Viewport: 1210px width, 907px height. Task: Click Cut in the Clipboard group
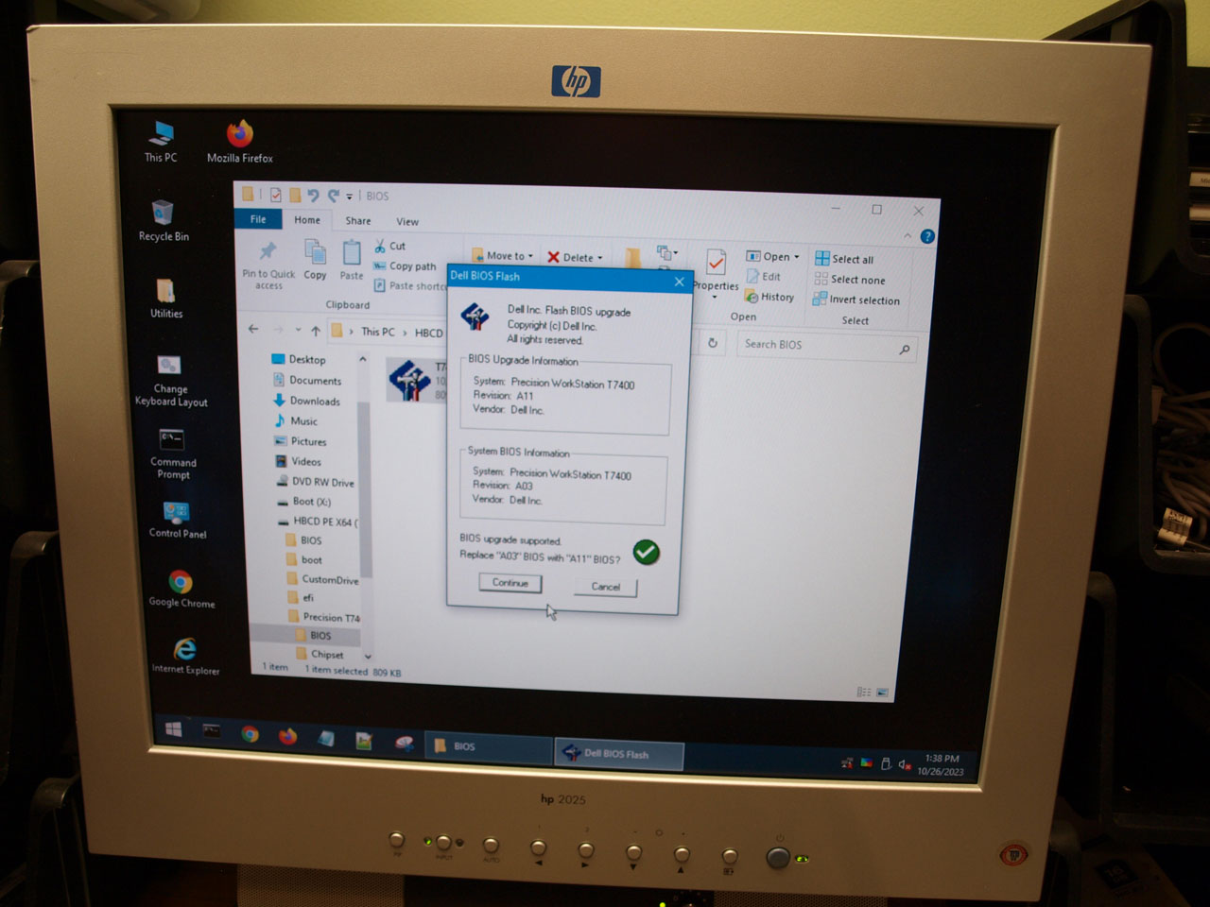pos(389,246)
